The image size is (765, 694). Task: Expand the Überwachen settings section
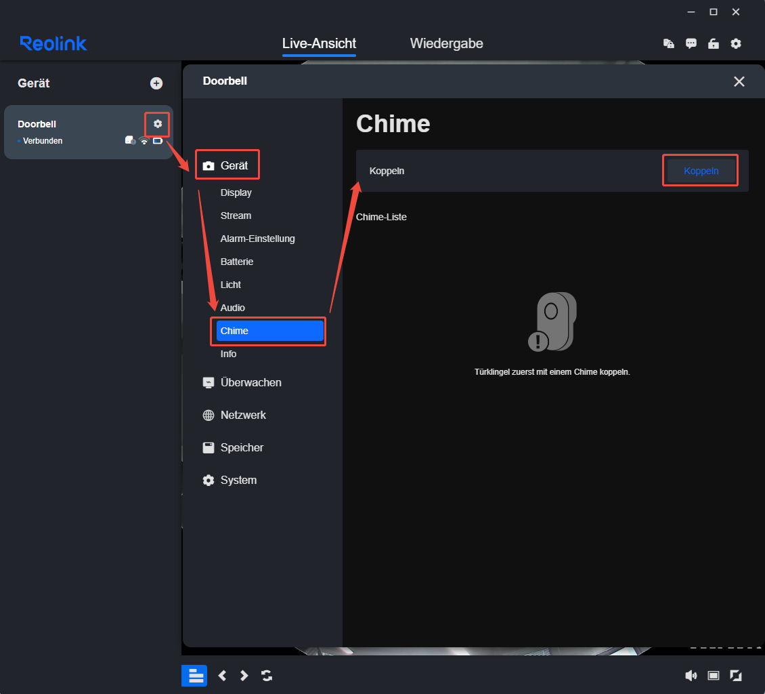[242, 382]
